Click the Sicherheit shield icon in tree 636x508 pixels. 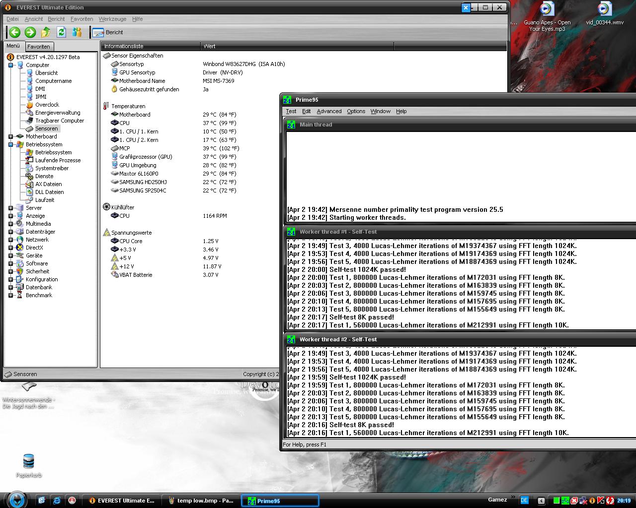click(x=20, y=271)
